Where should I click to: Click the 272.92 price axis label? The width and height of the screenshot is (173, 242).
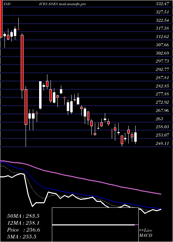click(162, 102)
